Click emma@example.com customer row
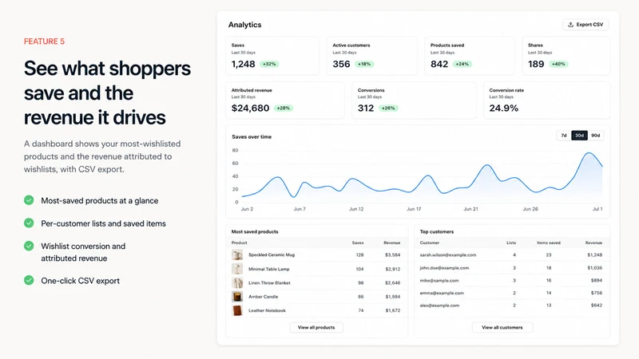The image size is (639, 359). 511,293
